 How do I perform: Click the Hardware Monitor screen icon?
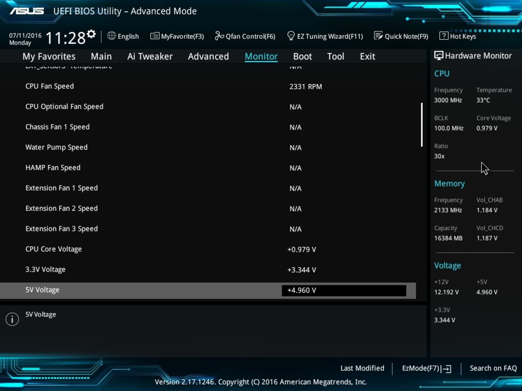pos(439,56)
